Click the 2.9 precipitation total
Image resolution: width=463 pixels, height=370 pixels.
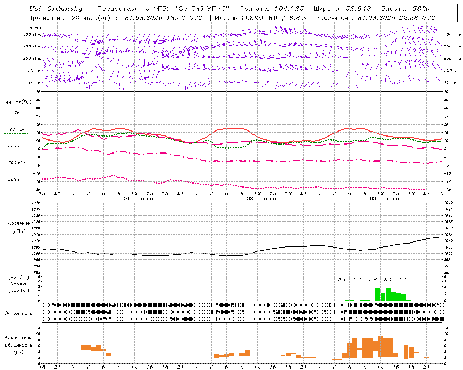click(x=403, y=280)
